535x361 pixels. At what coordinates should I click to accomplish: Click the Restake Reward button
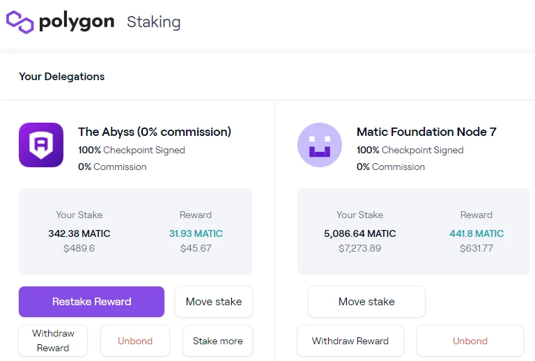91,302
